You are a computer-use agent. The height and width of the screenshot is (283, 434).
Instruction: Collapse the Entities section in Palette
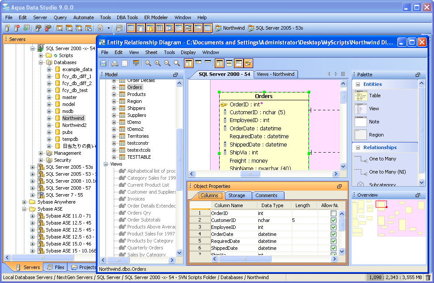358,84
